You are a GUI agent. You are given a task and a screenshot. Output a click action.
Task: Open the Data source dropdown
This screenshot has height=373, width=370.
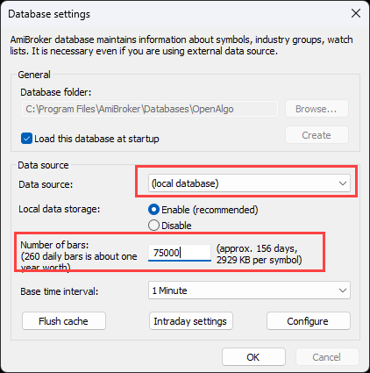click(x=249, y=183)
